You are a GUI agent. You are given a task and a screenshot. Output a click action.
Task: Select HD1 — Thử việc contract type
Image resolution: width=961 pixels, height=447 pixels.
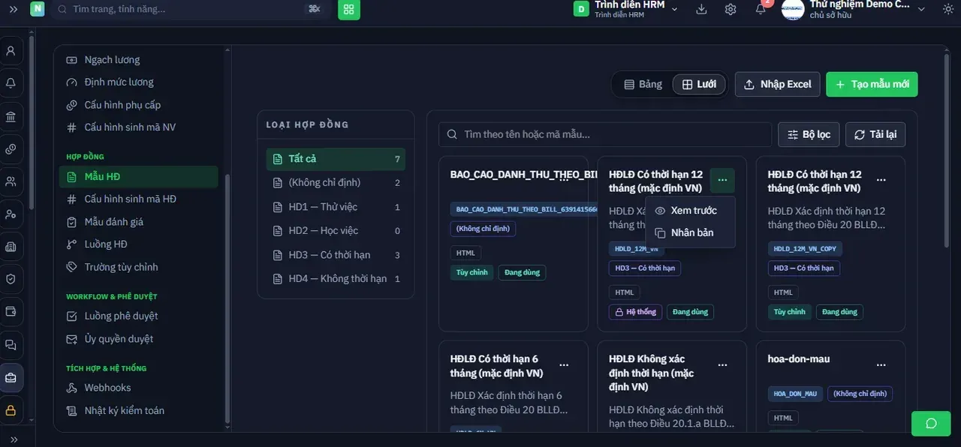(336, 206)
